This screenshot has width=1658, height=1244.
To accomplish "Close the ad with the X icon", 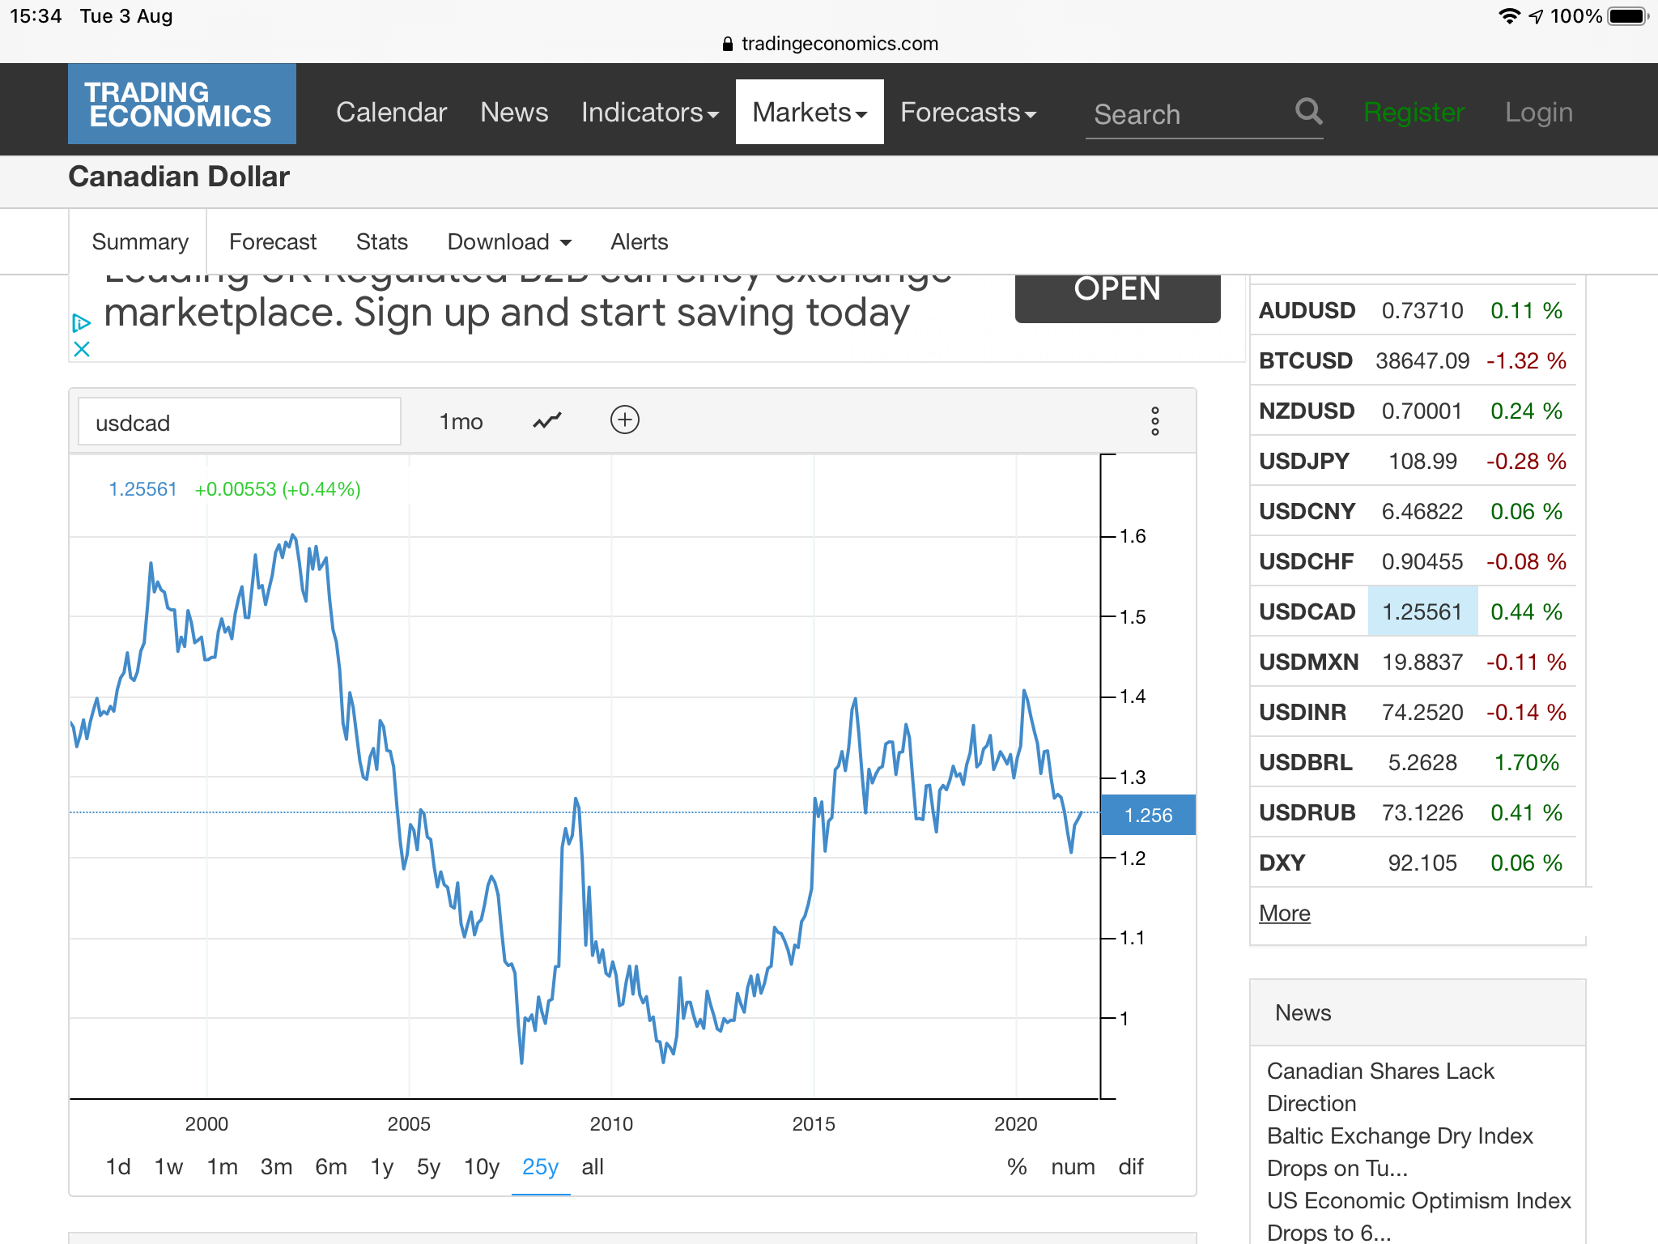I will (82, 349).
